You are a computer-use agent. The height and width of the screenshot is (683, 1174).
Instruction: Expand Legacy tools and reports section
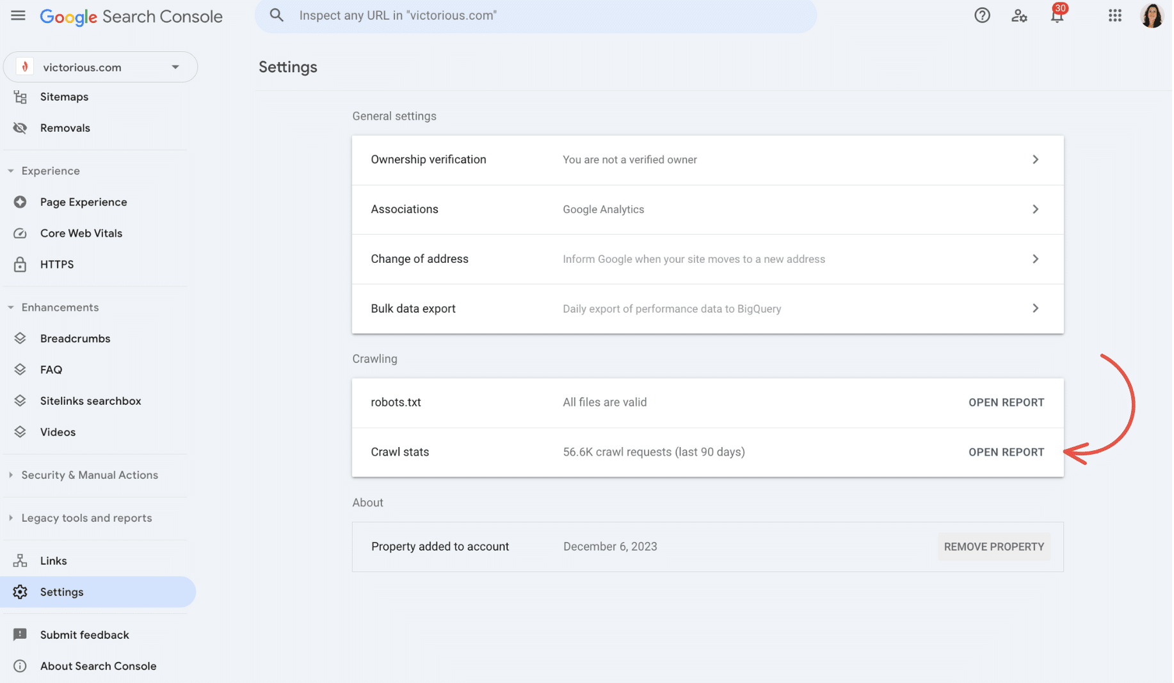[x=11, y=518]
